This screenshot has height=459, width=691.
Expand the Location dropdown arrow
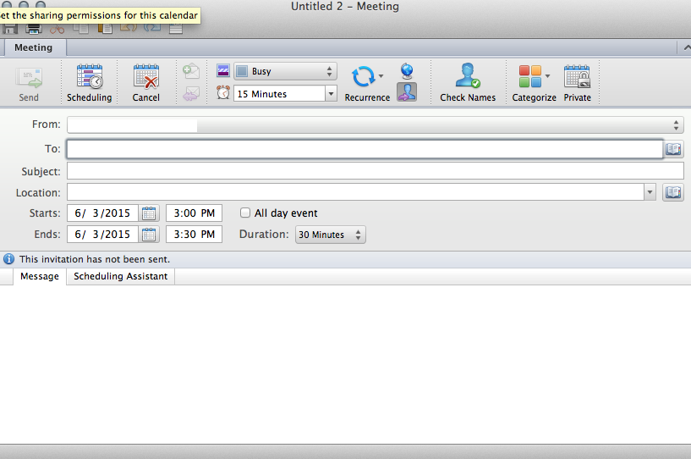tap(650, 192)
